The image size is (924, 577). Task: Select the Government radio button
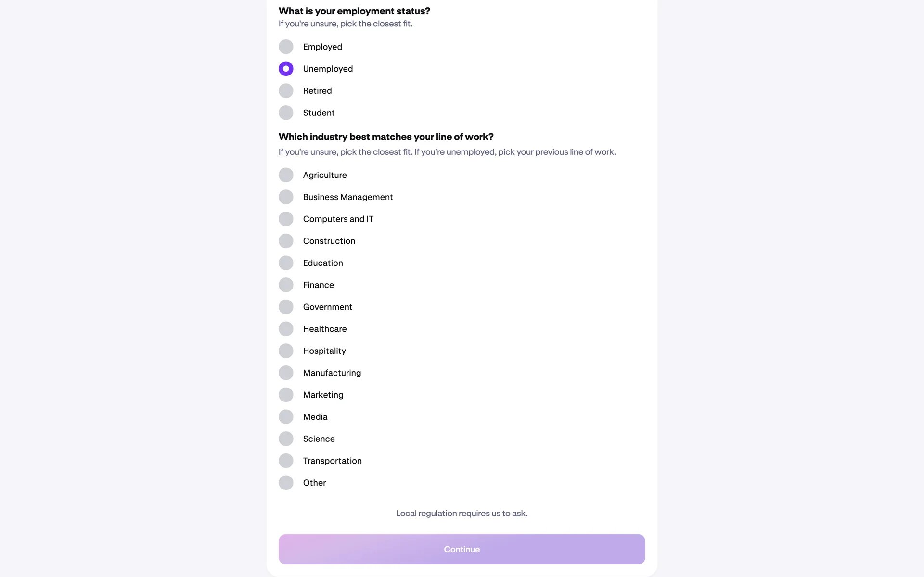pos(286,307)
